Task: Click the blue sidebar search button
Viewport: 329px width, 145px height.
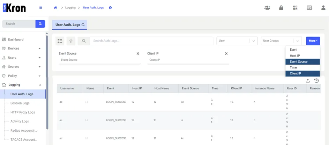Action: (40, 24)
